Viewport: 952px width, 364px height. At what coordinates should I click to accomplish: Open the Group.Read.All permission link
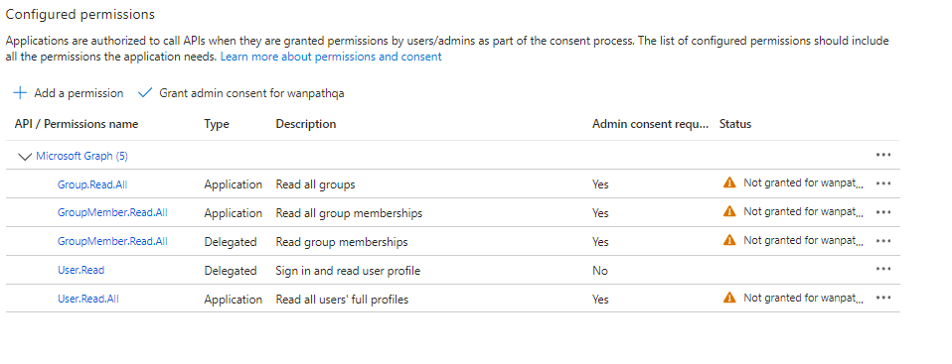[92, 184]
